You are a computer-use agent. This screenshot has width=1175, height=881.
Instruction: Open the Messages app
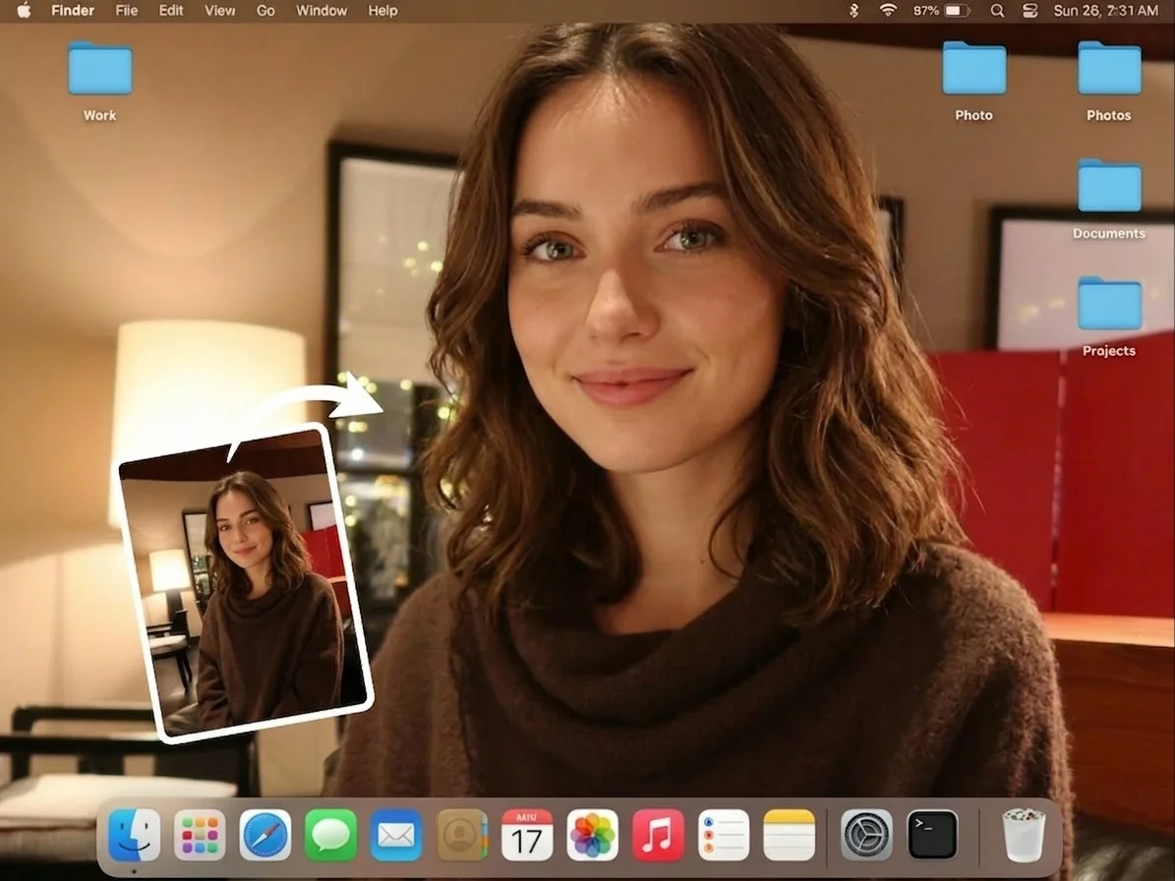click(330, 835)
